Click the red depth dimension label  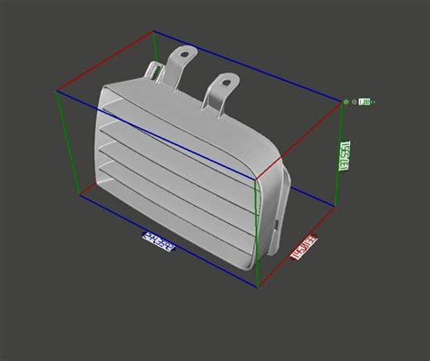(303, 247)
